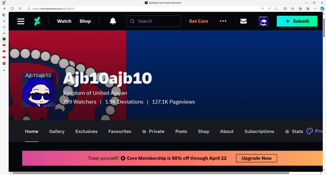Open the Copilot icon
This screenshot has width=326, height=175.
click(322, 8)
